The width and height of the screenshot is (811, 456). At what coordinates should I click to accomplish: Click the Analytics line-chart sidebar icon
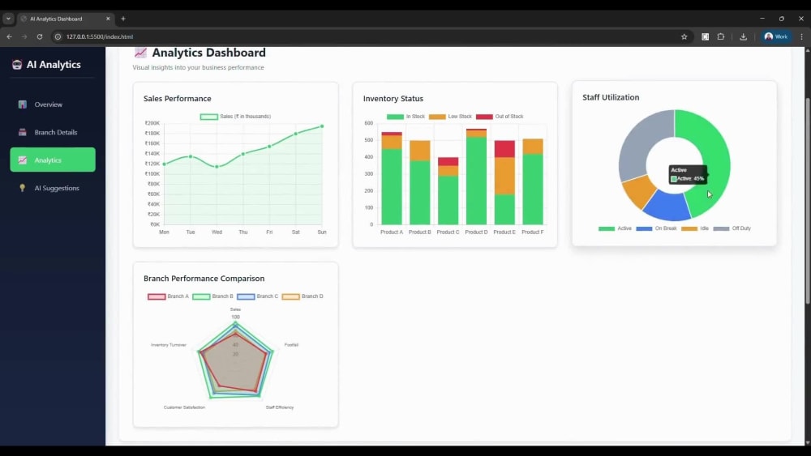pyautogui.click(x=22, y=160)
